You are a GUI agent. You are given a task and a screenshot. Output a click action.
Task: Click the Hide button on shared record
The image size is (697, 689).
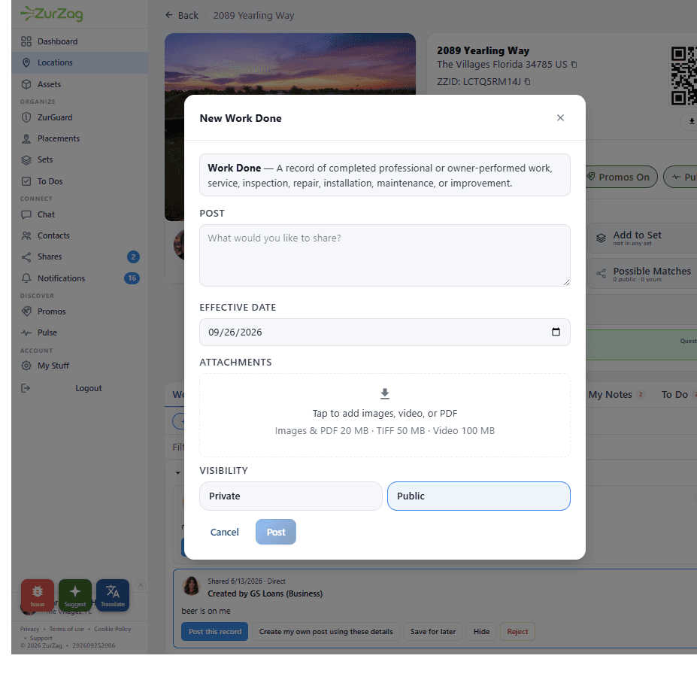(481, 632)
